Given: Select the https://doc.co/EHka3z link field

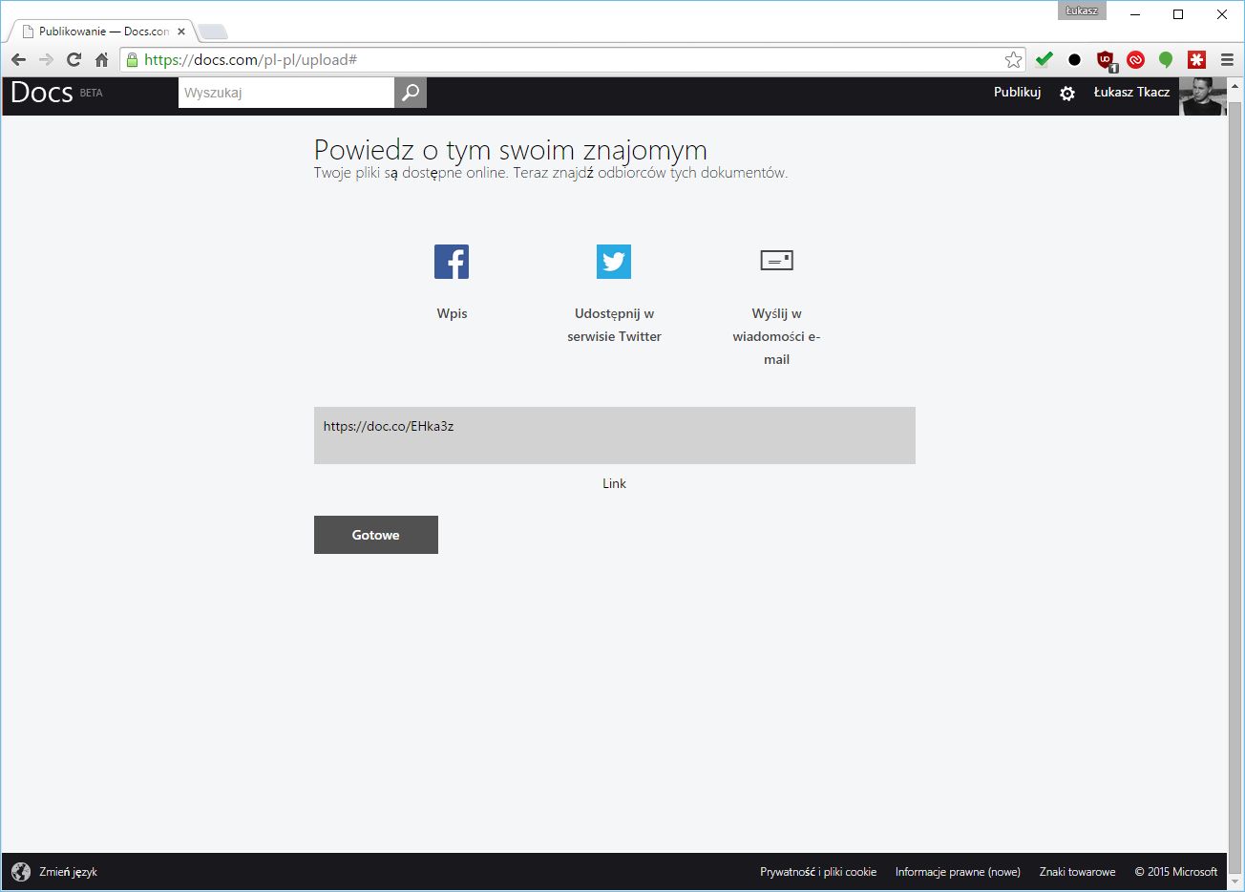Looking at the screenshot, I should (x=615, y=435).
